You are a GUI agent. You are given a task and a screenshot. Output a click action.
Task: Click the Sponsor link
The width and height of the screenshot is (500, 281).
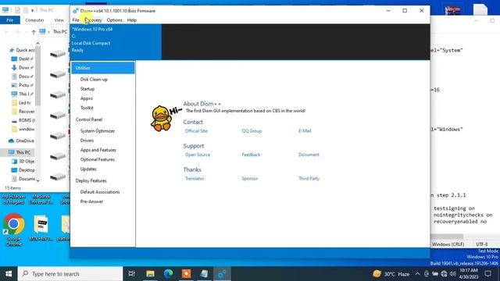250,179
